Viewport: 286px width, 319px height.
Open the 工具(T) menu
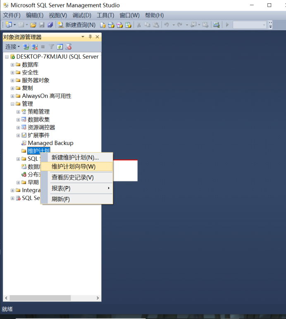pos(105,15)
